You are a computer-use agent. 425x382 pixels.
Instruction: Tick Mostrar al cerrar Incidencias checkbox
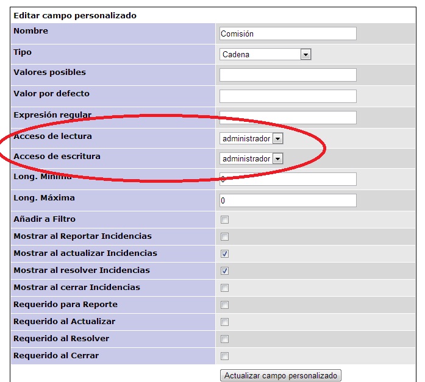pos(224,288)
